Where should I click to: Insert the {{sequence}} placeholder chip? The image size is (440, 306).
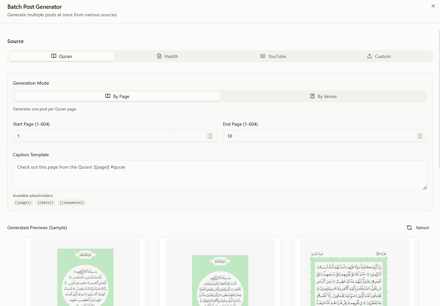[72, 202]
